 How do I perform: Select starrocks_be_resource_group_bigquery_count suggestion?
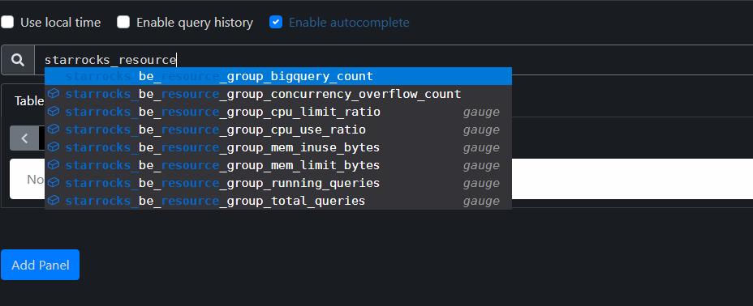(x=278, y=76)
